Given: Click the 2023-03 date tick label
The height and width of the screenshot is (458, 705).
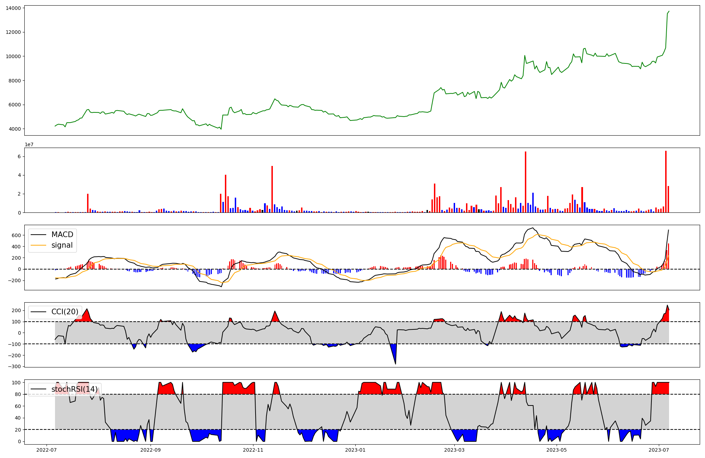Looking at the screenshot, I should pos(454,450).
